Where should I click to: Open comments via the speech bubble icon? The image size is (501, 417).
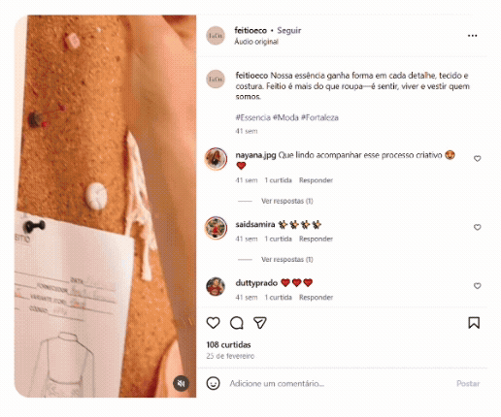[237, 323]
